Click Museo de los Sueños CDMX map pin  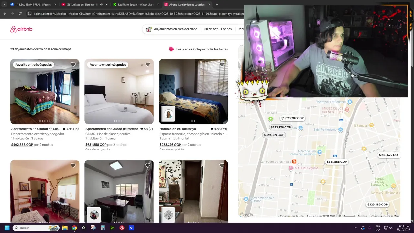(x=347, y=110)
